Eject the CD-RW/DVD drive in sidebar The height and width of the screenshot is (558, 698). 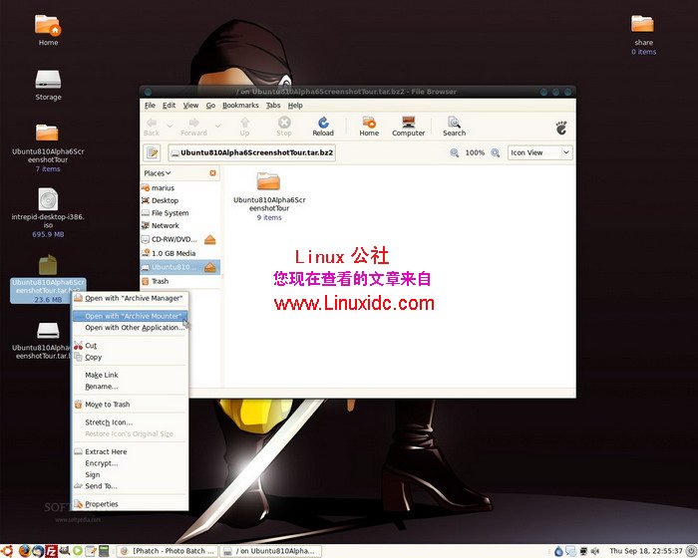tap(210, 240)
